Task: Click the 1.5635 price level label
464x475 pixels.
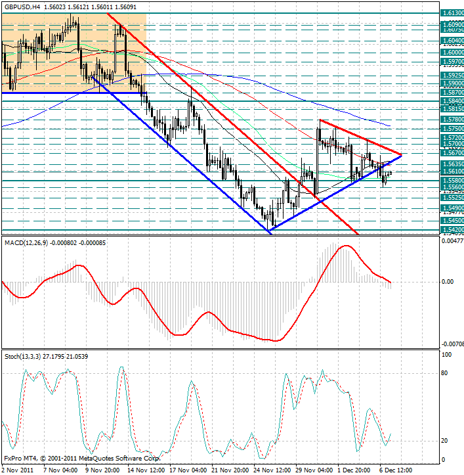Action: point(452,164)
